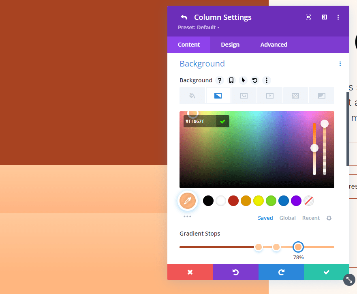Switch to the Advanced tab
This screenshot has width=357, height=294.
tap(274, 45)
